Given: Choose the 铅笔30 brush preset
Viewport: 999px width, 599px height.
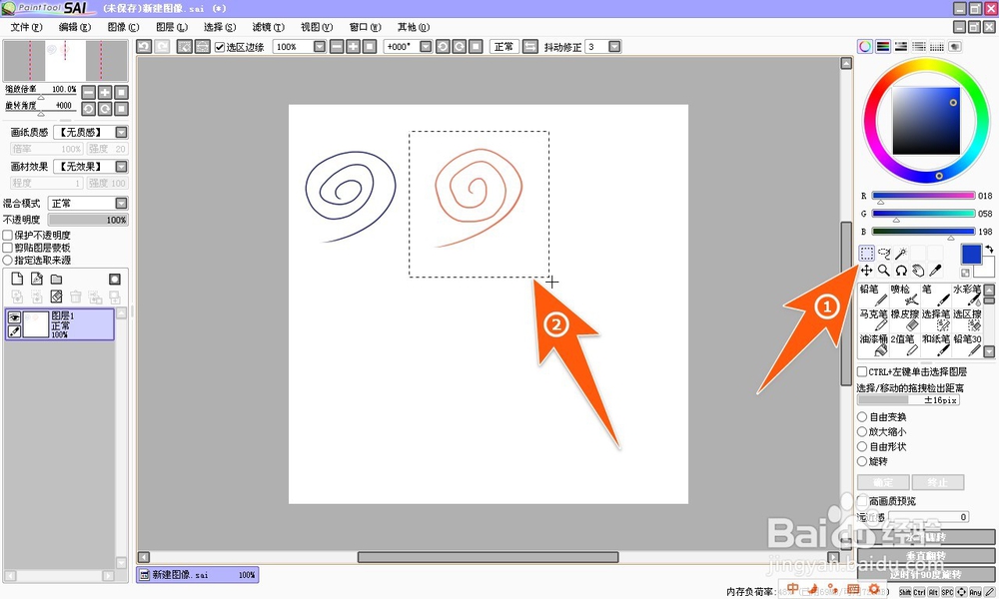Looking at the screenshot, I should click(966, 345).
